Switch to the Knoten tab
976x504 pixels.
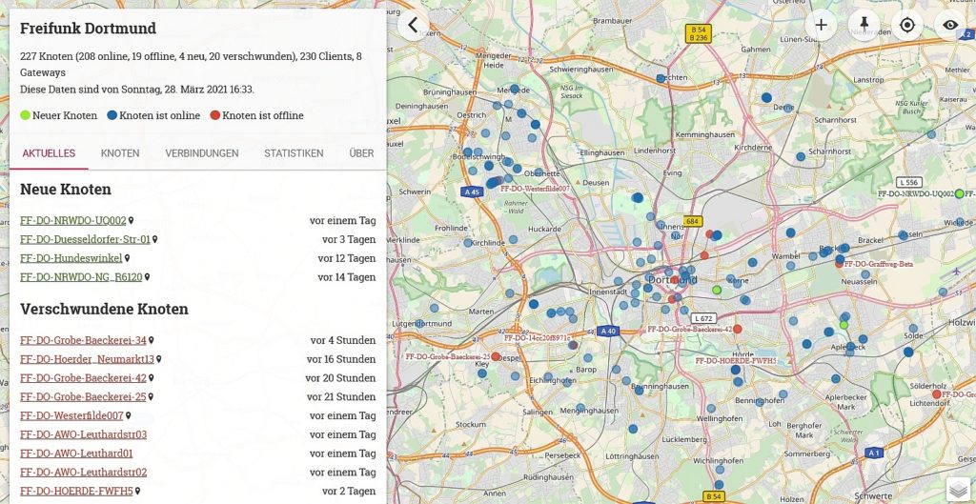120,153
